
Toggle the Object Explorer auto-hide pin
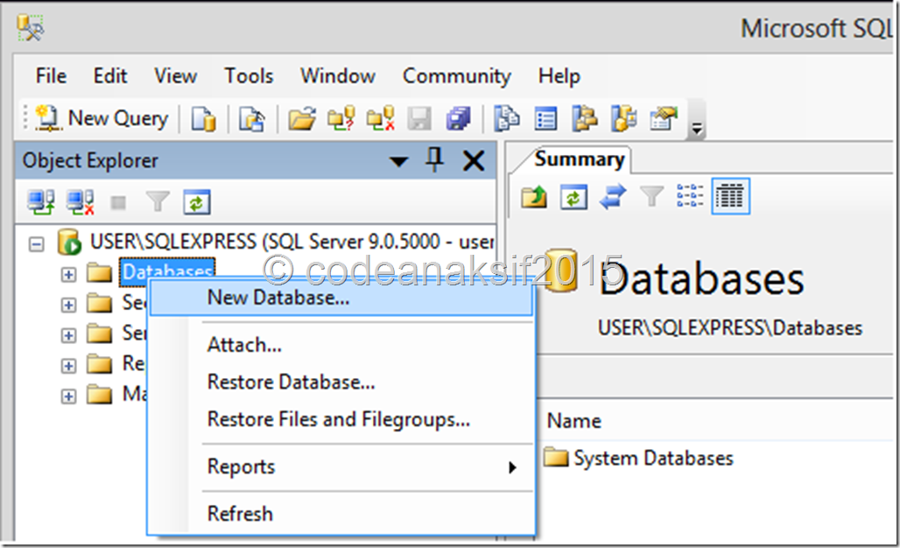(x=434, y=159)
